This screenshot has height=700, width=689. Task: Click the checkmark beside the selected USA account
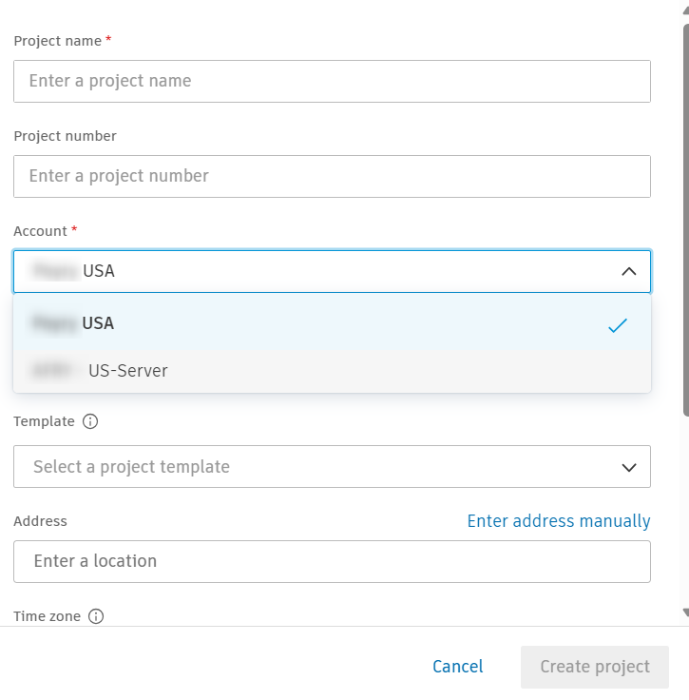tap(618, 325)
